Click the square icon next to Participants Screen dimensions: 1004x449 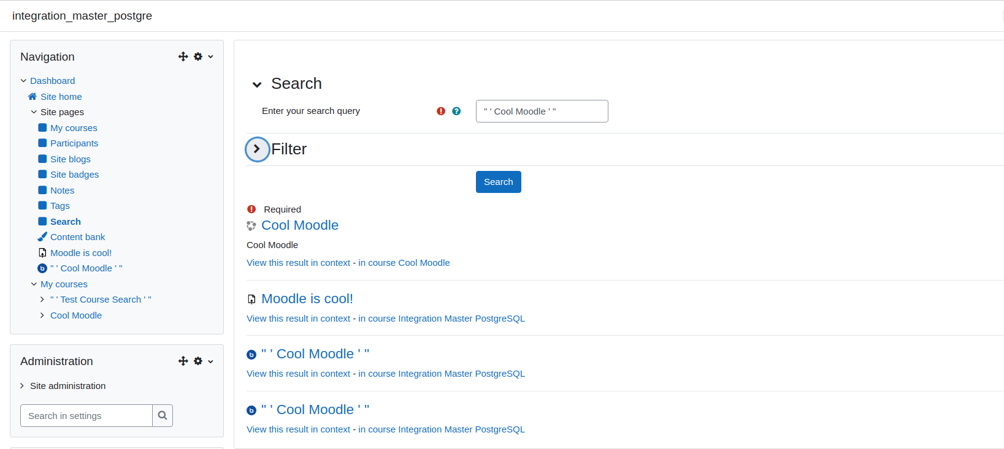click(42, 143)
